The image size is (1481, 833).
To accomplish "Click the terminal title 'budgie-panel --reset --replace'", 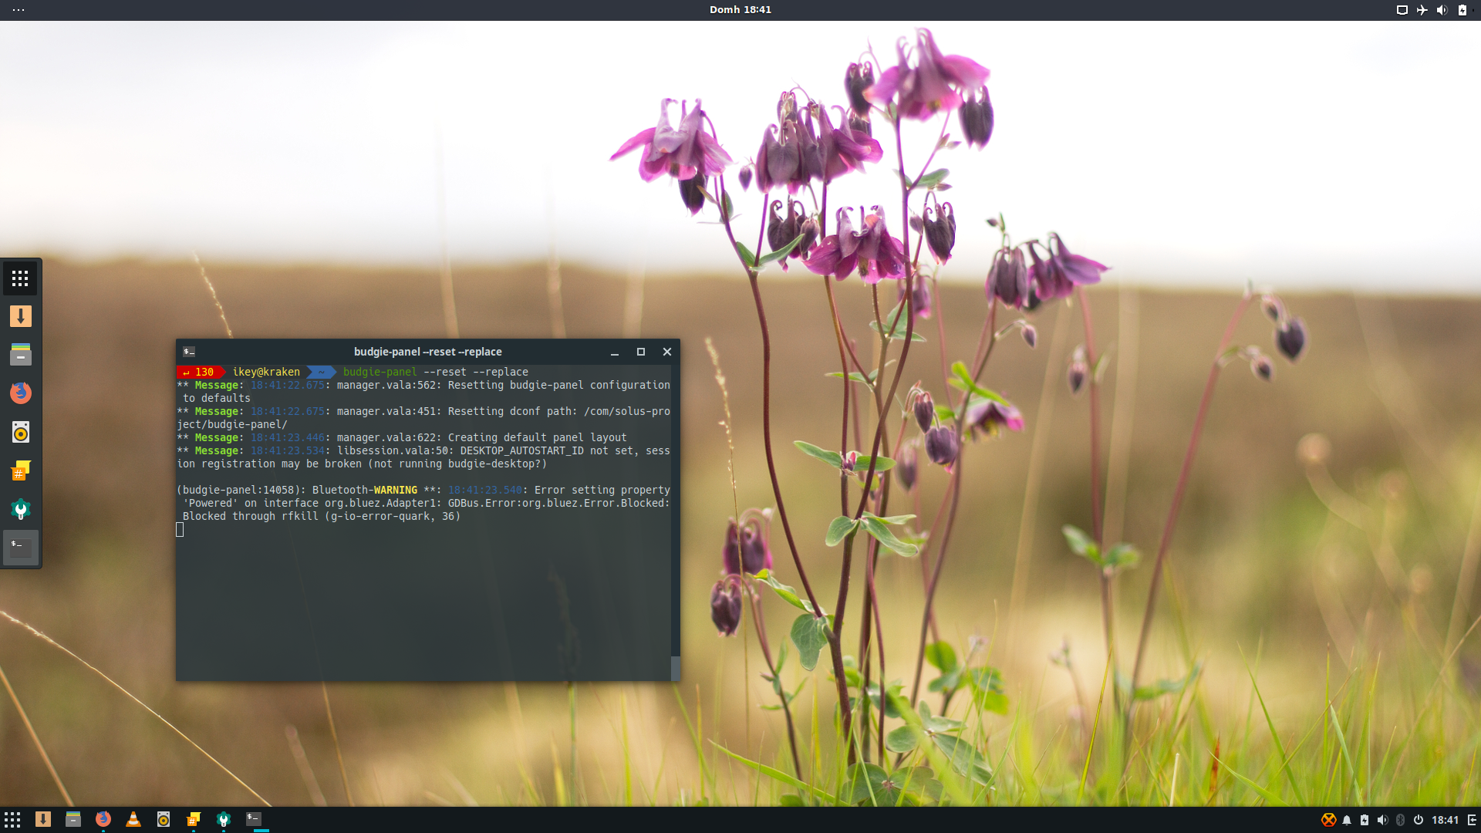I will coord(428,352).
